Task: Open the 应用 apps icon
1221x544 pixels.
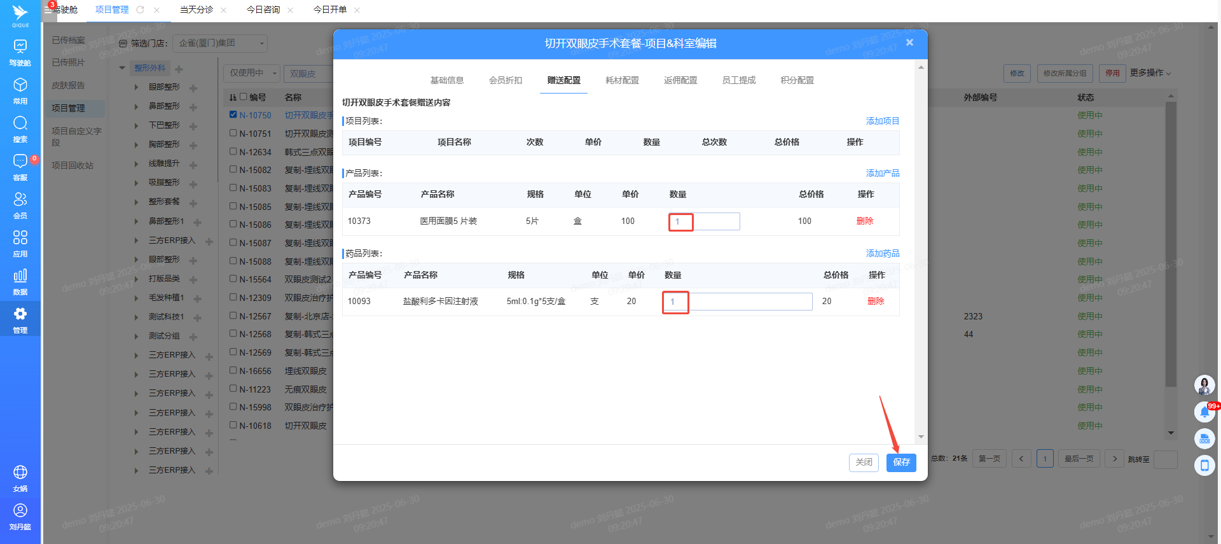Action: click(20, 238)
